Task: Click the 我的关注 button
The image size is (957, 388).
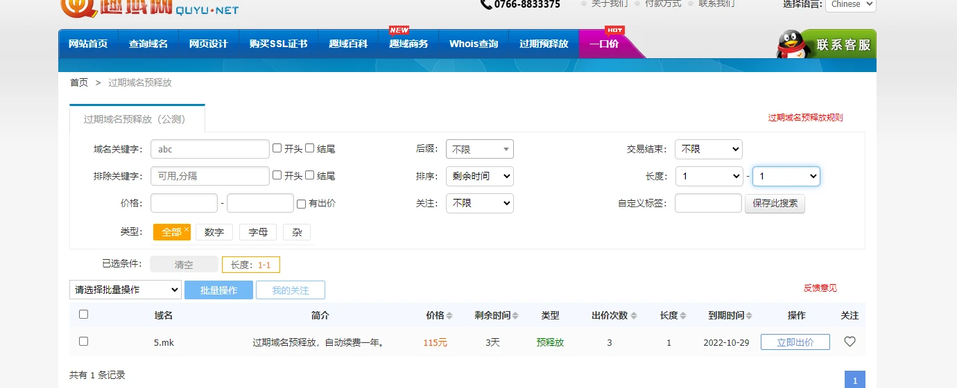Action: (x=291, y=290)
